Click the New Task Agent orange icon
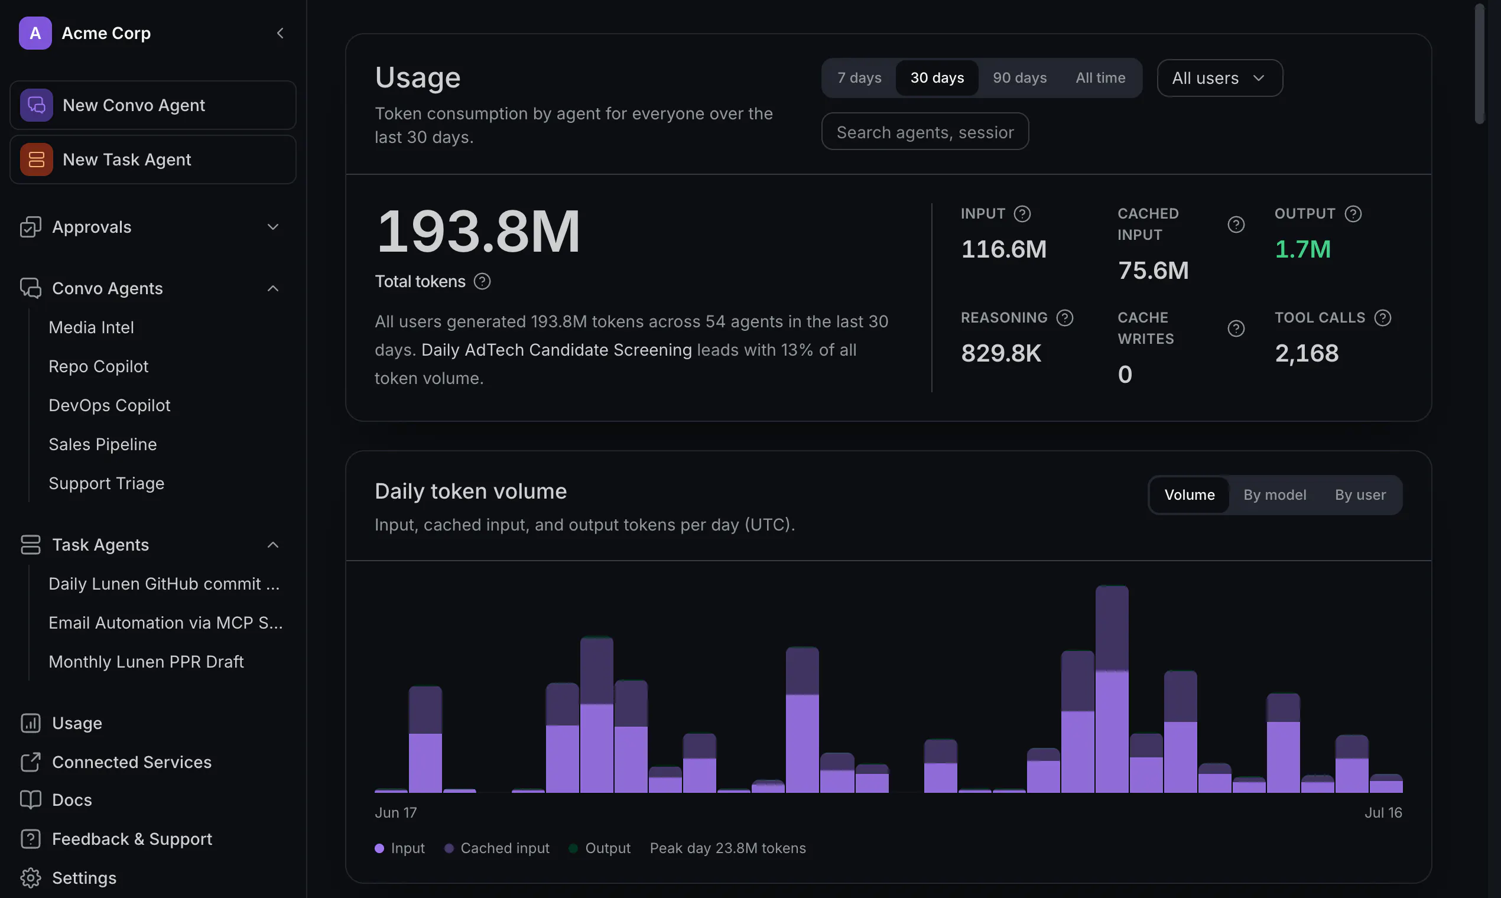The image size is (1501, 898). (36, 160)
